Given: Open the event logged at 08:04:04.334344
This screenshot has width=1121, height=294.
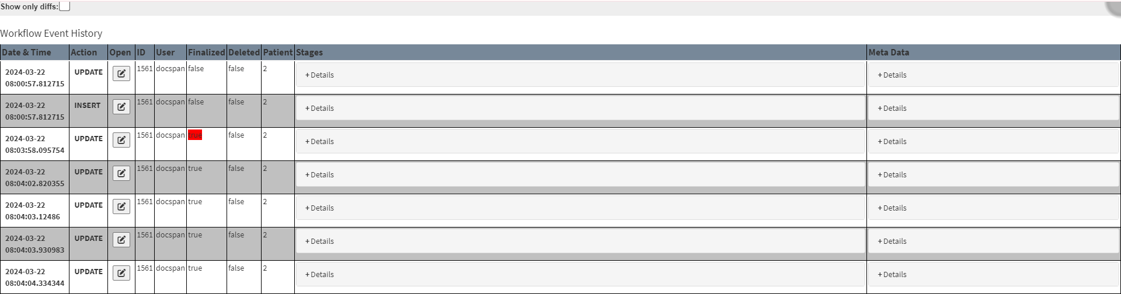Looking at the screenshot, I should [121, 274].
